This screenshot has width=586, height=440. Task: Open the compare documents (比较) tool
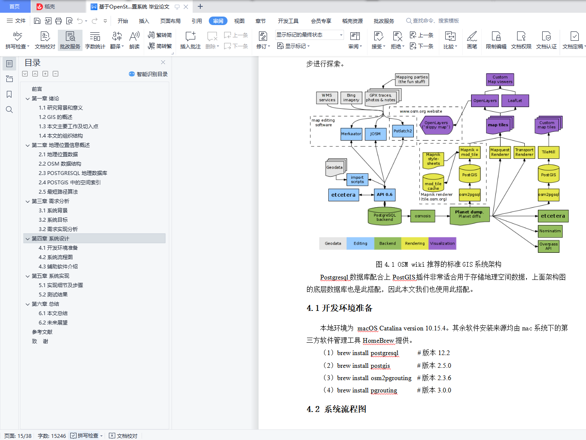click(x=450, y=40)
